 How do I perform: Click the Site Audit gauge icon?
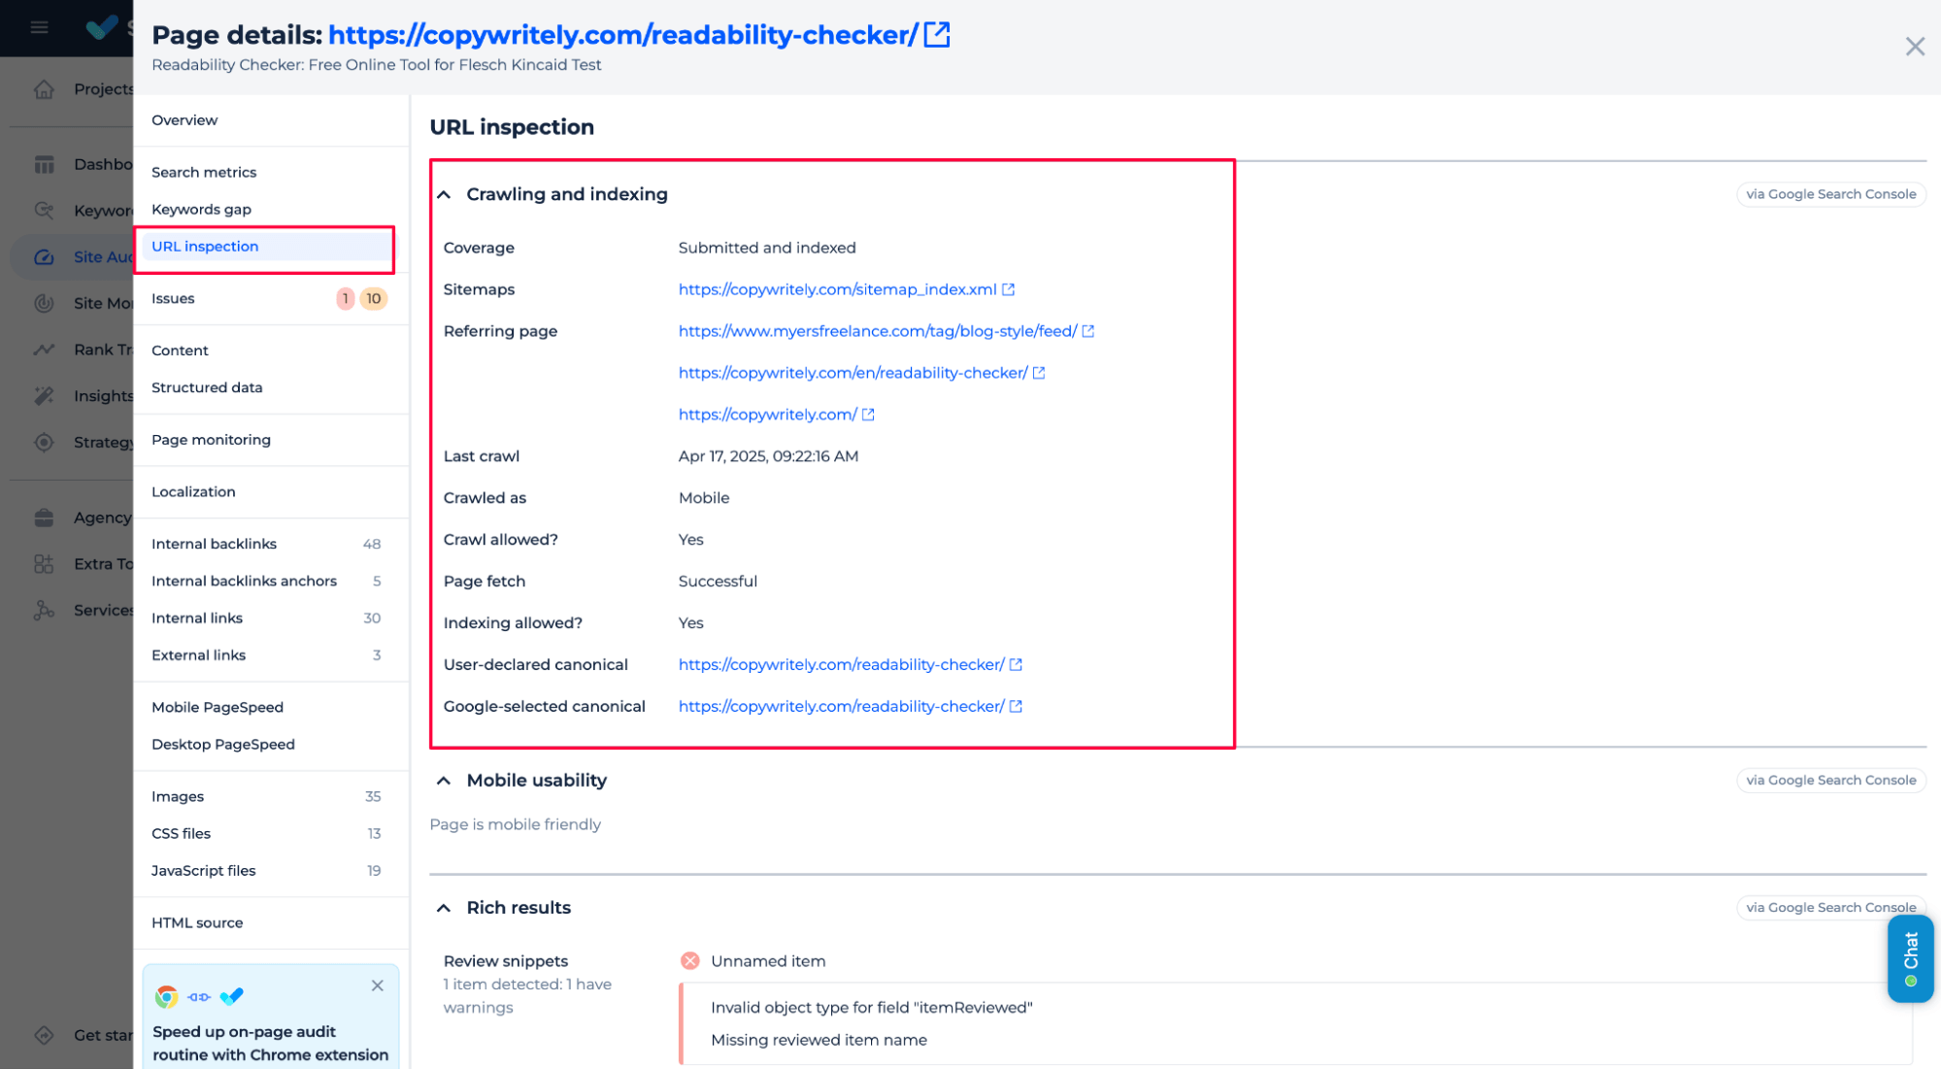tap(45, 256)
